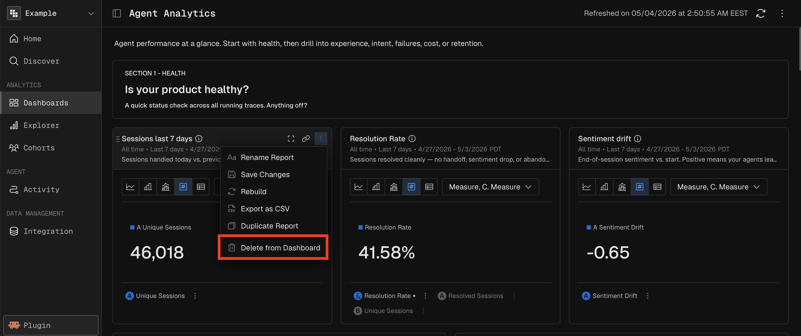Switch Sessions card to bar chart

148,187
